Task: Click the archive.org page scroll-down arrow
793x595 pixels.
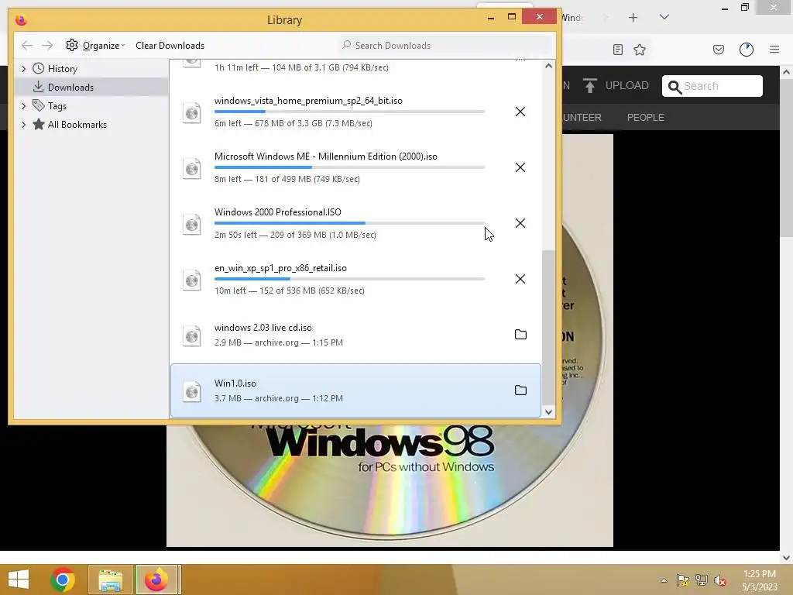Action: tap(787, 557)
